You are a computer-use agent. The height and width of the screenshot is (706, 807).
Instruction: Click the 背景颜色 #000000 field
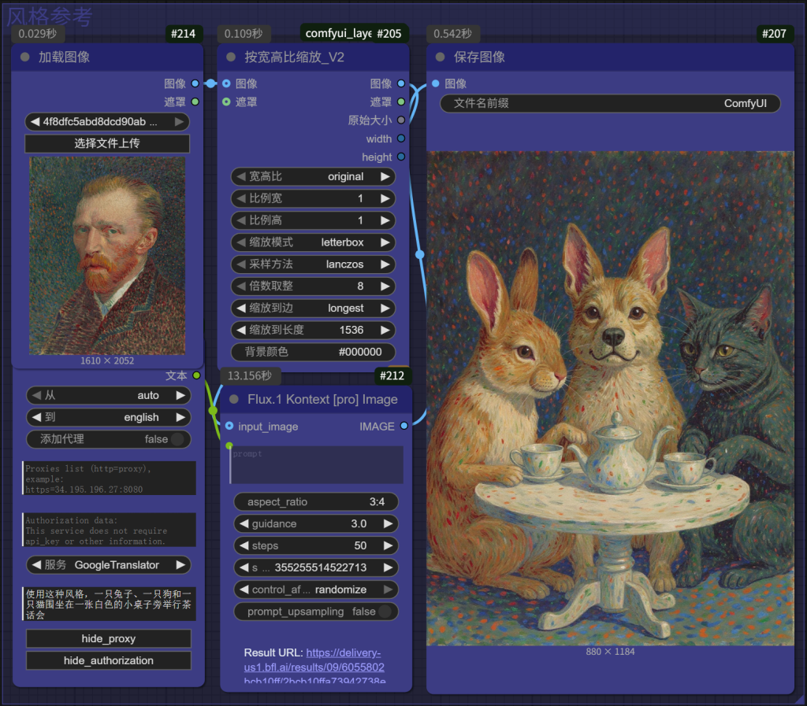tap(313, 353)
